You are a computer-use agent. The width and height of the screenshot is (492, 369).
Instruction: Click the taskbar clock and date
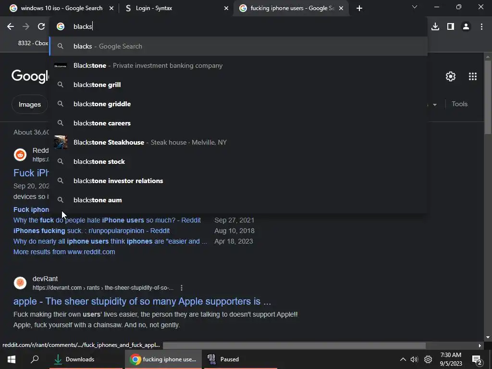tap(451, 359)
